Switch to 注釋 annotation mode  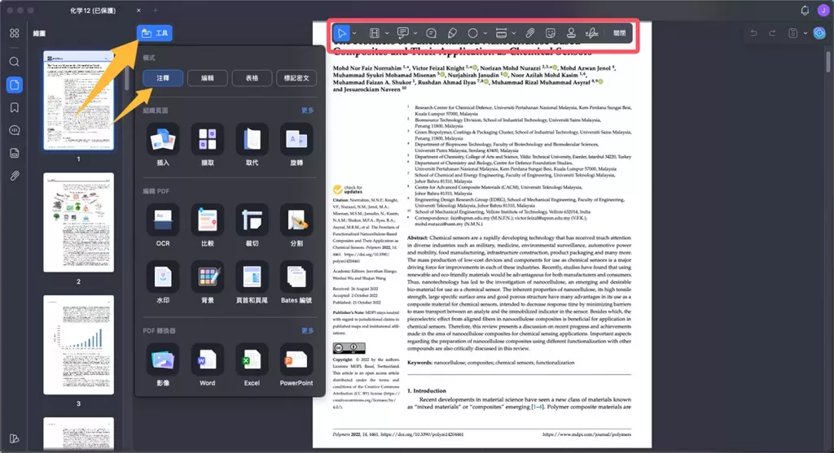163,78
